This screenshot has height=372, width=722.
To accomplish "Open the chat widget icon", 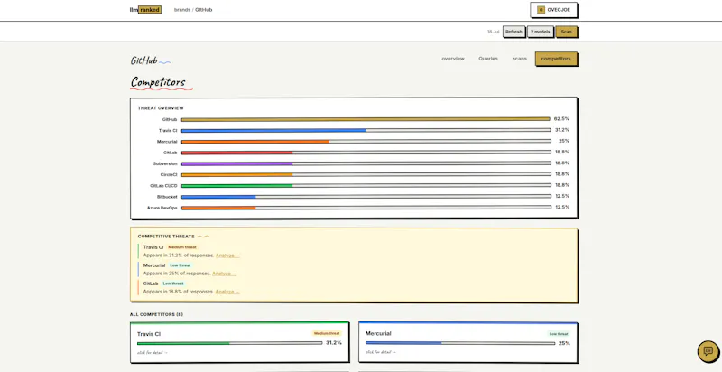I will [x=708, y=351].
